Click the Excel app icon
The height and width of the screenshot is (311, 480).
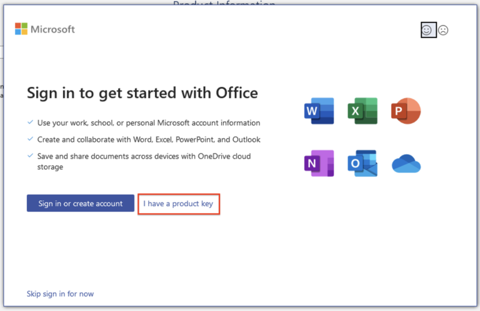pyautogui.click(x=362, y=111)
